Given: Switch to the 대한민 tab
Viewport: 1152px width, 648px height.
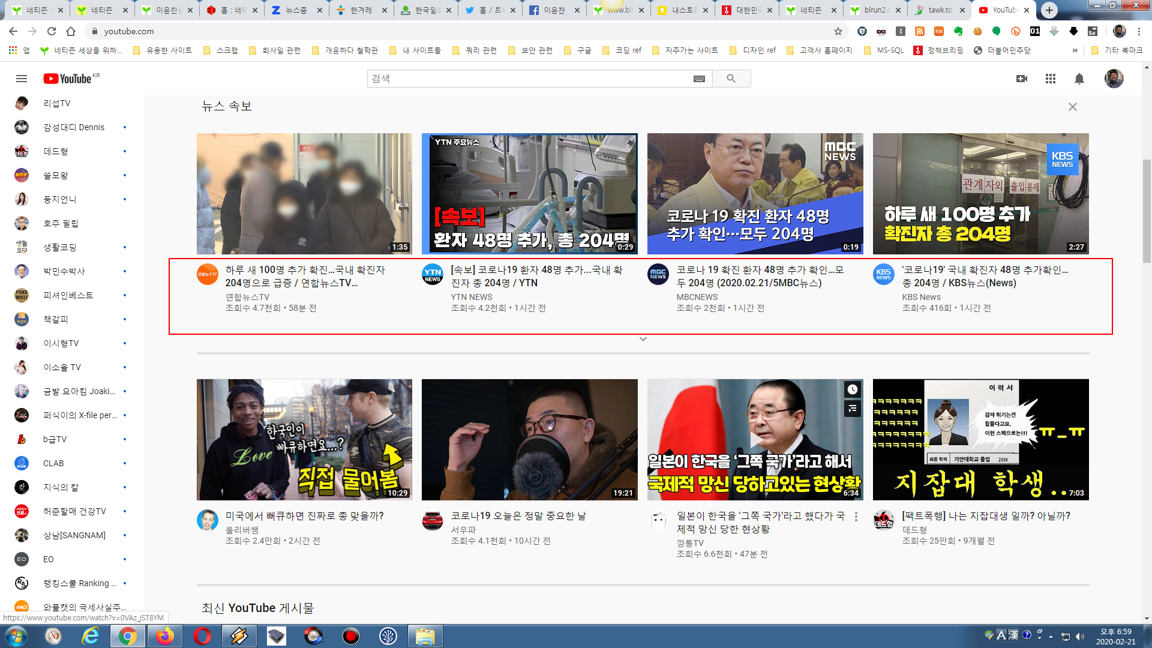Looking at the screenshot, I should coord(747,10).
